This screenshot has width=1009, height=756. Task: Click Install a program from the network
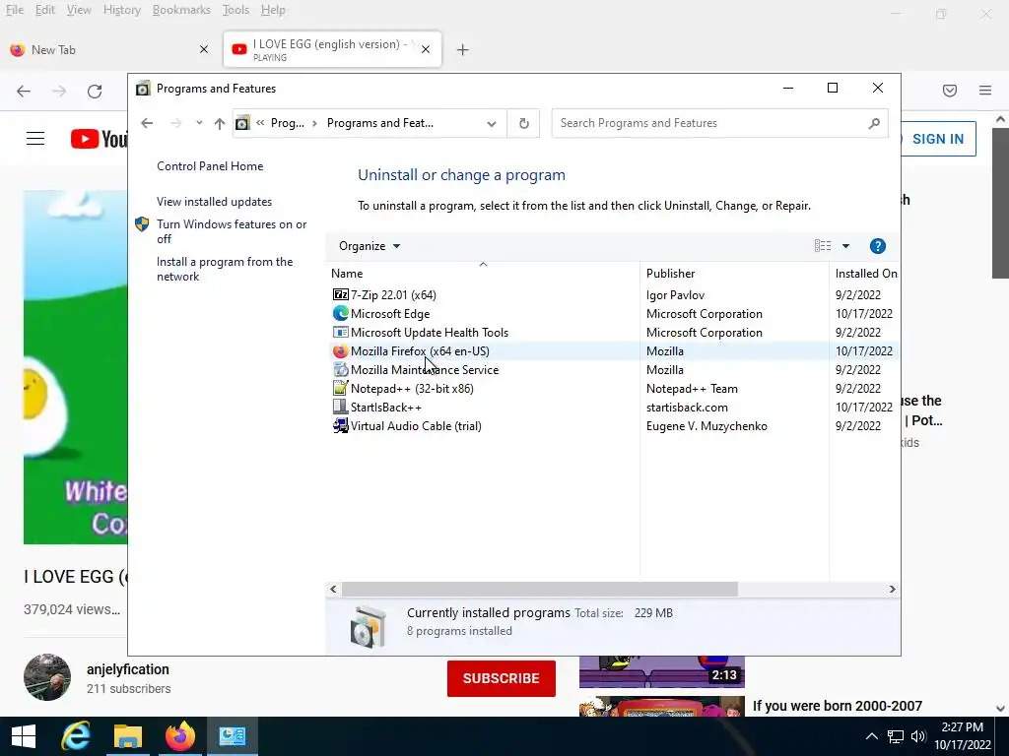tap(225, 269)
